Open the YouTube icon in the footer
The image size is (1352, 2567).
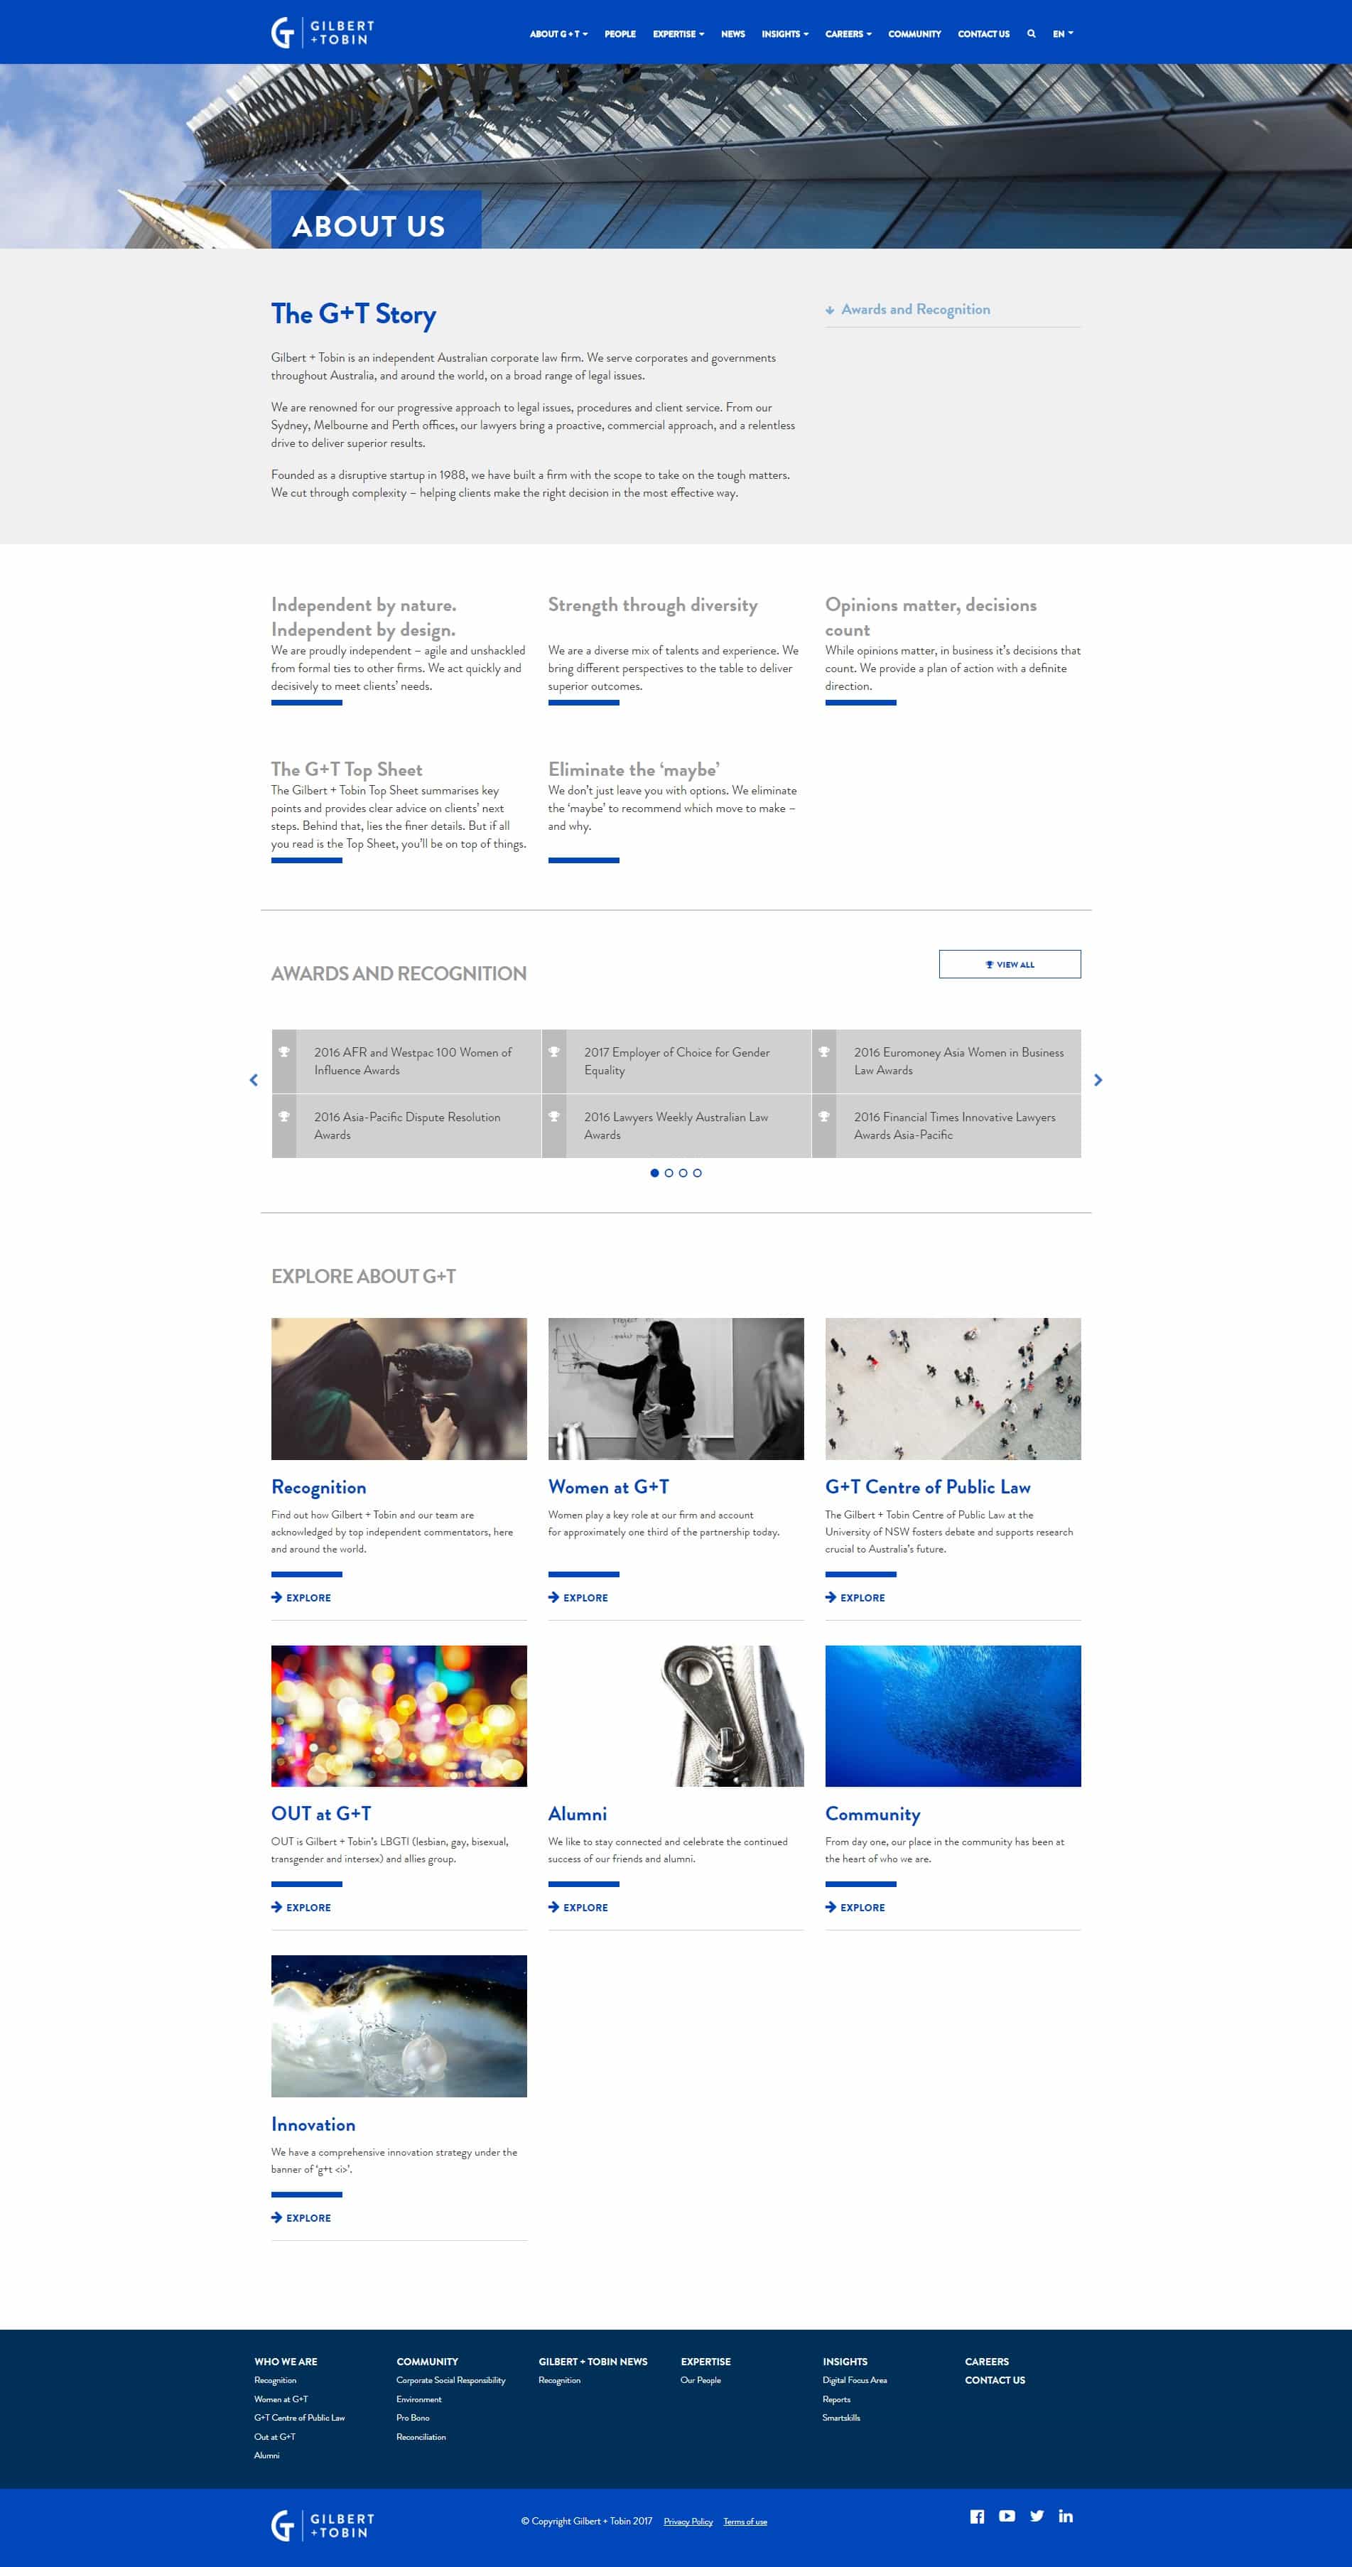pyautogui.click(x=1007, y=2516)
